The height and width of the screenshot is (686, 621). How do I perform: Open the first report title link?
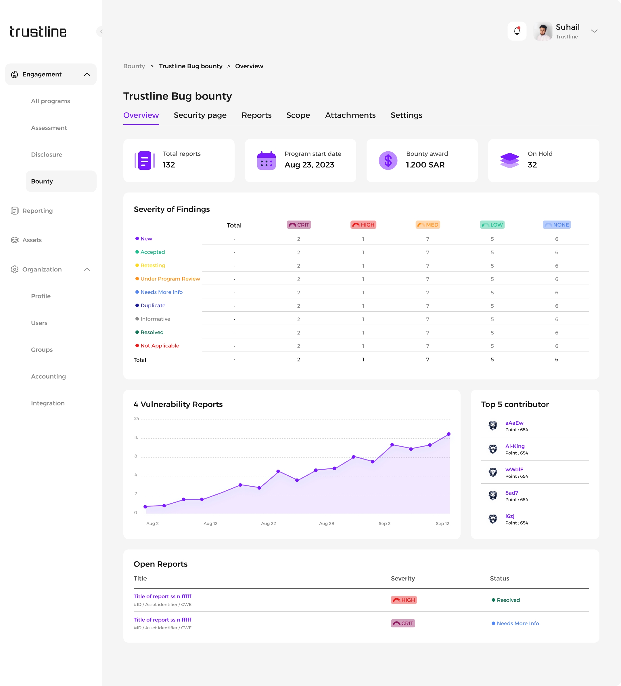[162, 596]
